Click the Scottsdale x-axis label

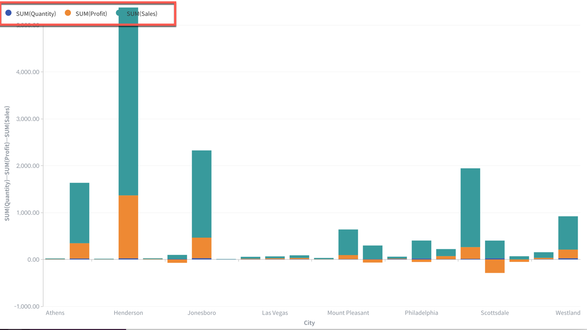click(495, 313)
